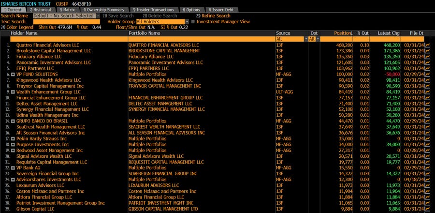
Task: Click Refine Search
Action: pos(213,16)
